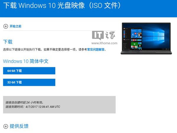Open the 开始之前 section label
The image size is (177, 133).
[x=15, y=26]
